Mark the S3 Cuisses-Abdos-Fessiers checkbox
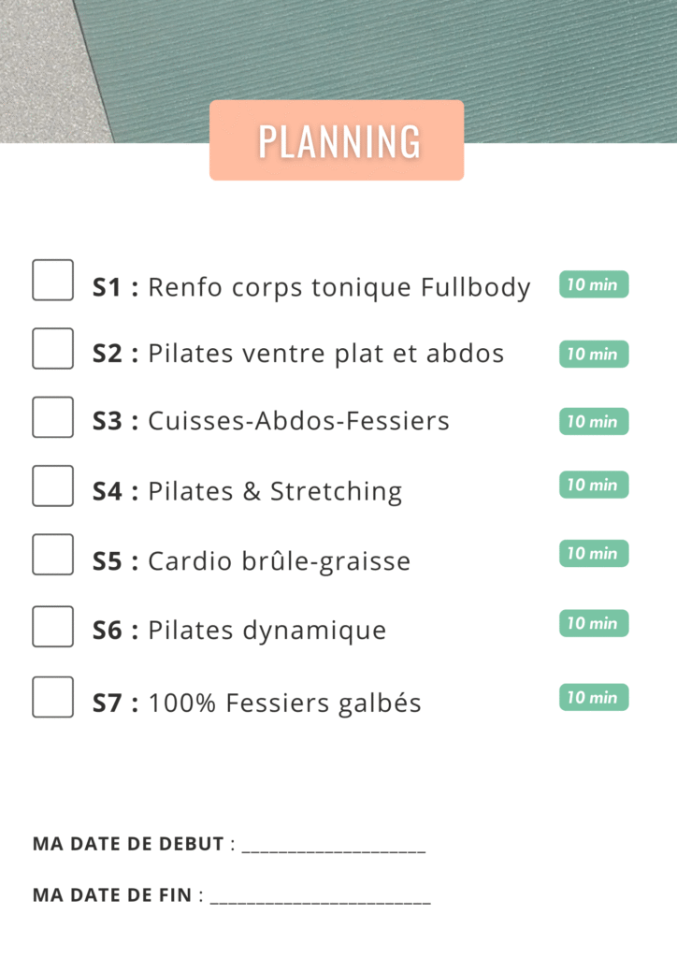This screenshot has height=958, width=677. tap(53, 417)
